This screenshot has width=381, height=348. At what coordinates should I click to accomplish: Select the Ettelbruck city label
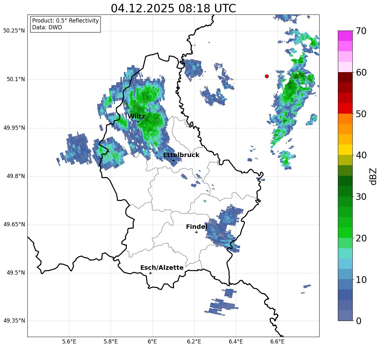pyautogui.click(x=181, y=155)
